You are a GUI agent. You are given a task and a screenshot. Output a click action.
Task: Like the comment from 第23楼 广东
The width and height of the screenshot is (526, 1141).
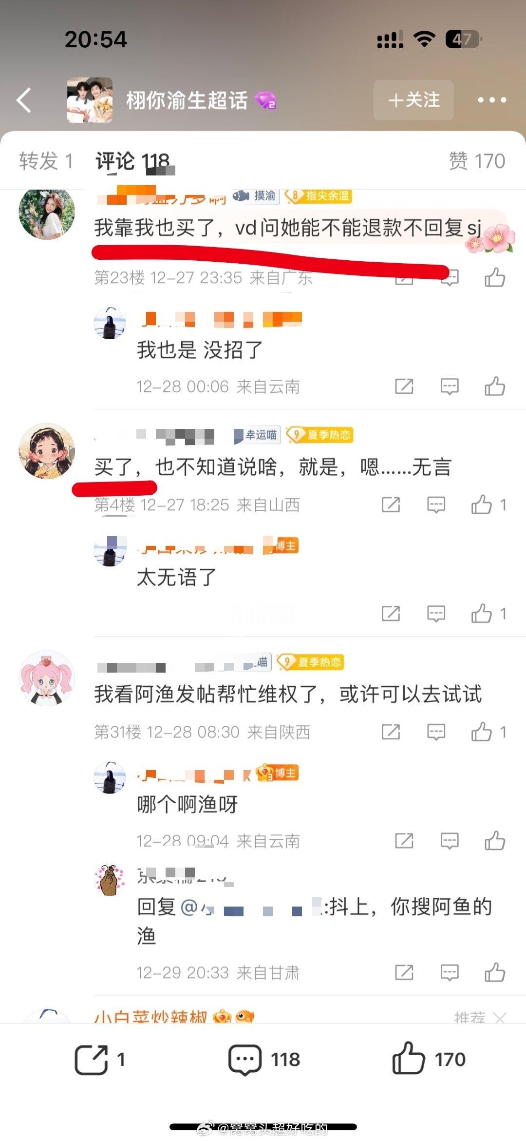coord(495,277)
